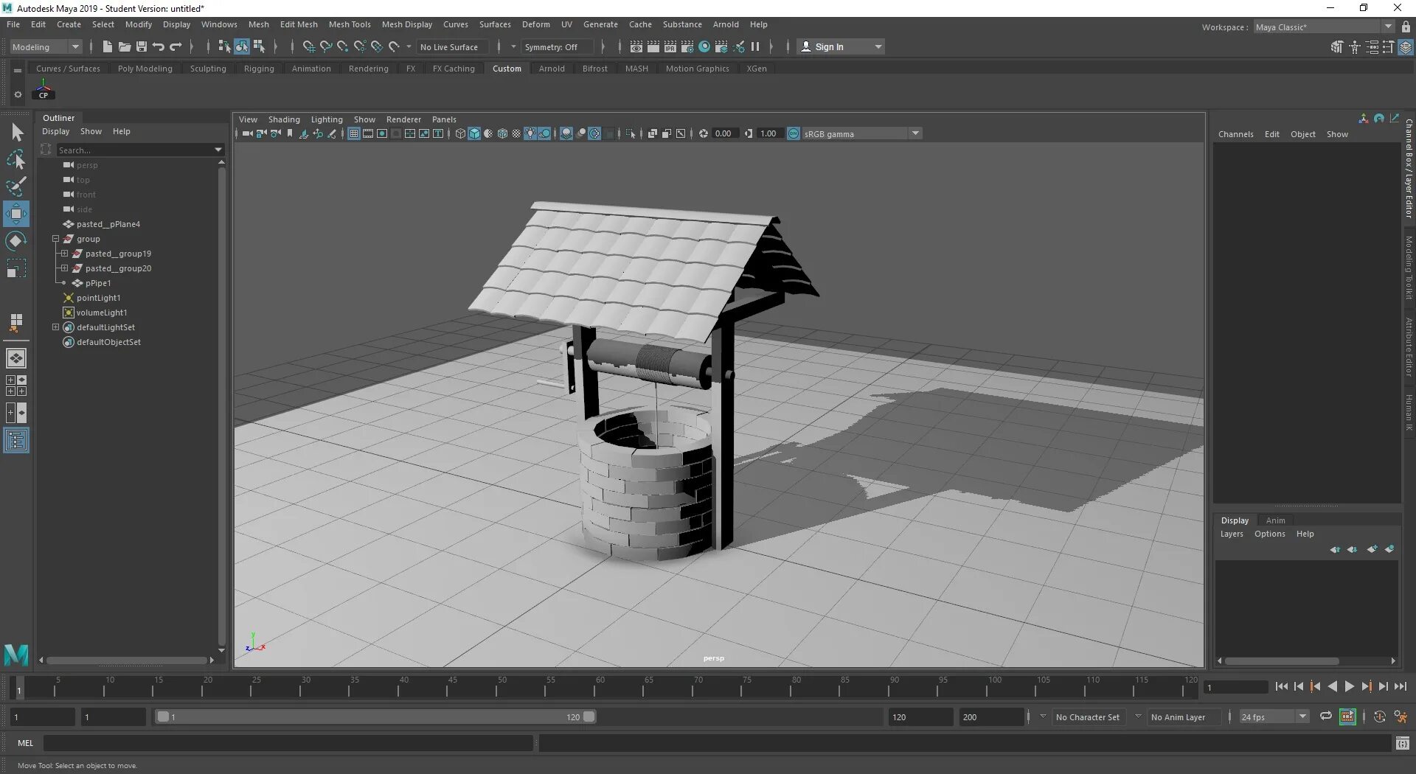Viewport: 1416px width, 774px height.
Task: Select the arrow Select tool in toolbox
Action: [16, 133]
